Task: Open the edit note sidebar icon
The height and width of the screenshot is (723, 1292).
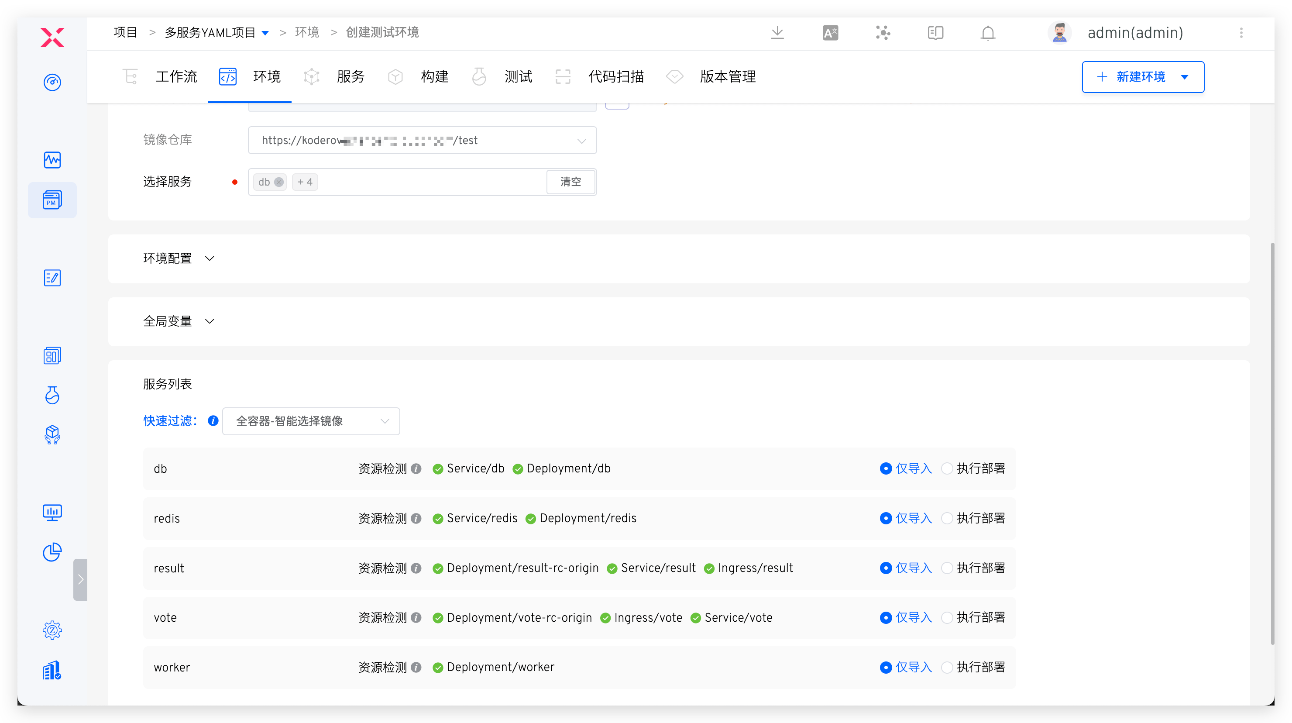Action: [52, 278]
